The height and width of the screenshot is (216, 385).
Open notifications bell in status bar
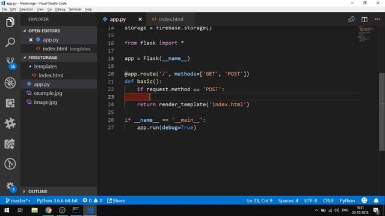(x=376, y=200)
